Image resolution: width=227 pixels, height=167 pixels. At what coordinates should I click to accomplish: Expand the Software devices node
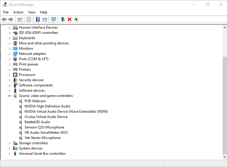pos(9,91)
